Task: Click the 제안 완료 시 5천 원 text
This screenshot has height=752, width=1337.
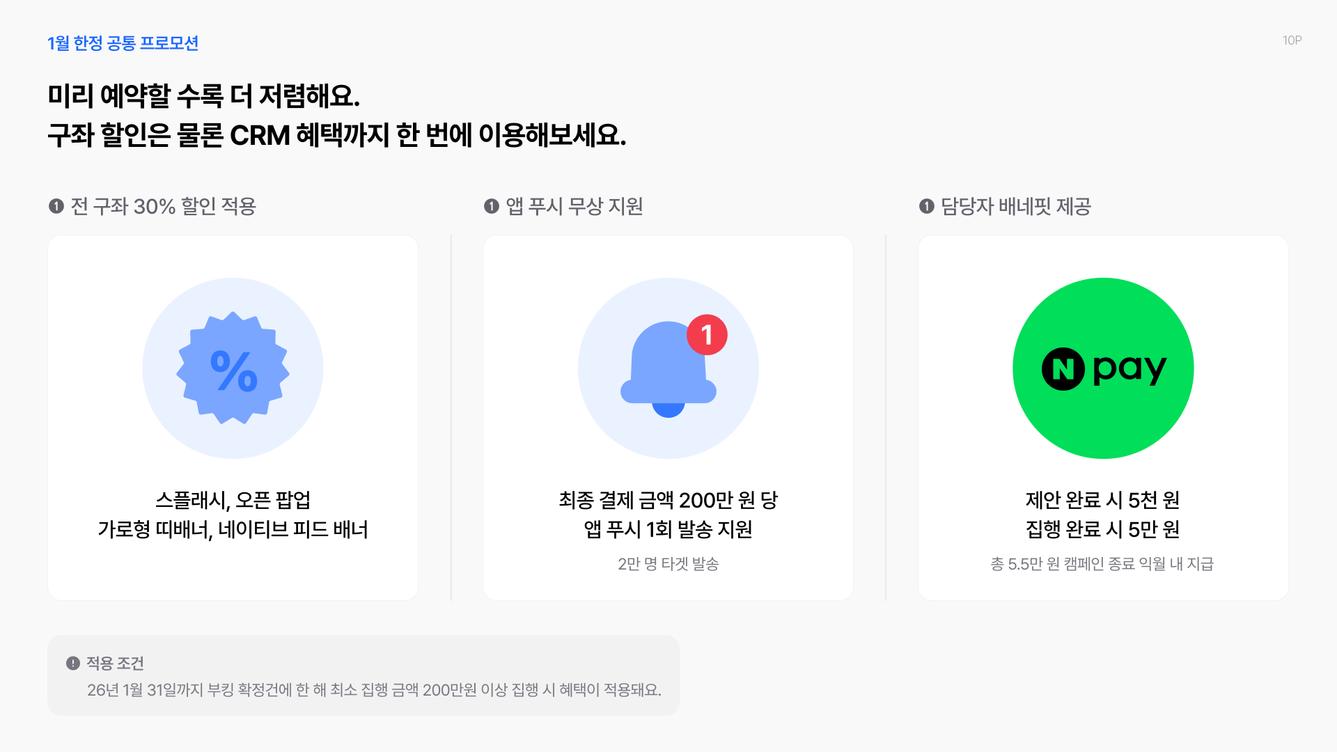Action: tap(1102, 500)
